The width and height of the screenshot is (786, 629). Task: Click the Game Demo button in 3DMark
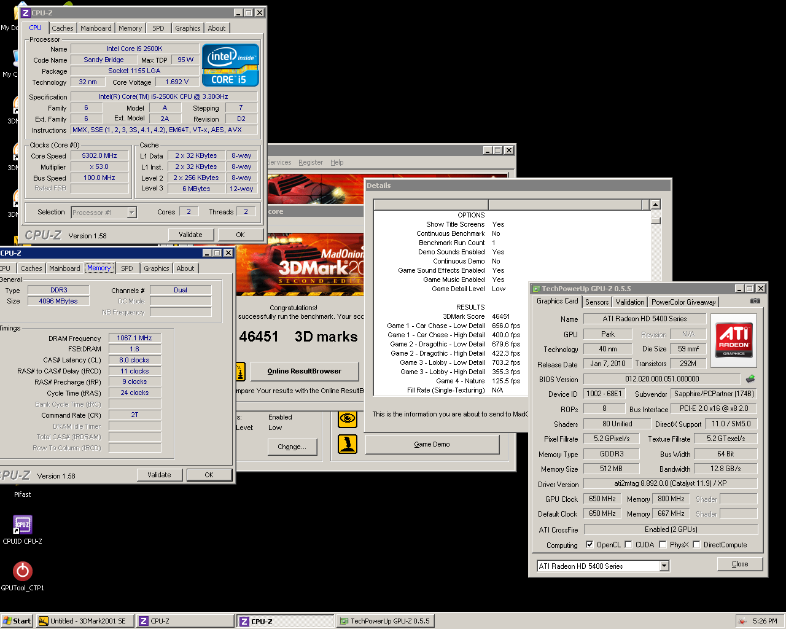pyautogui.click(x=432, y=444)
